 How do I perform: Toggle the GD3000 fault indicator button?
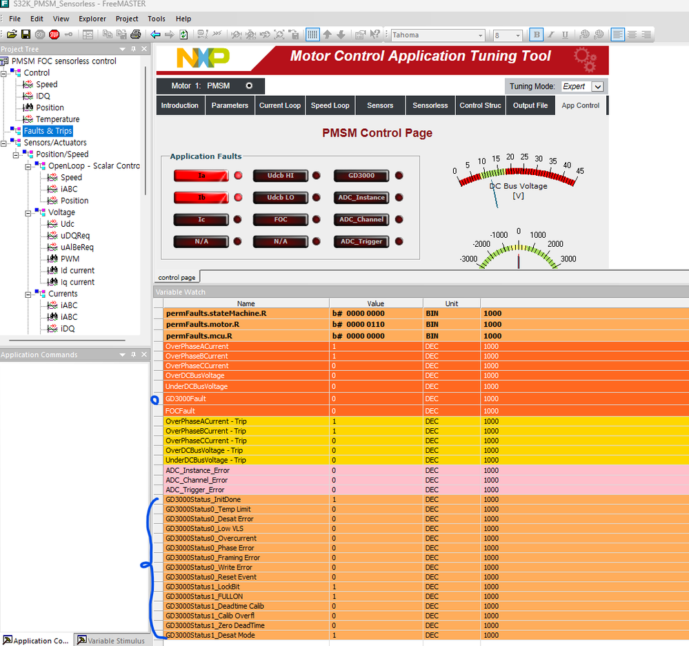tap(361, 176)
